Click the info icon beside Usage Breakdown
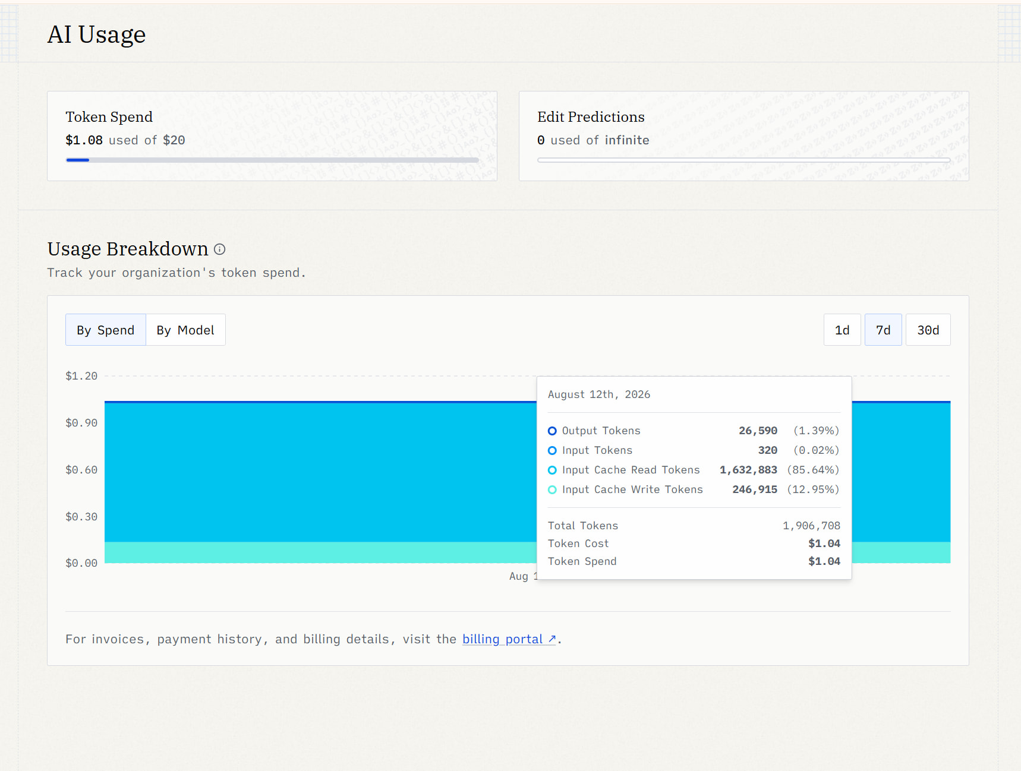Image resolution: width=1021 pixels, height=771 pixels. [219, 249]
